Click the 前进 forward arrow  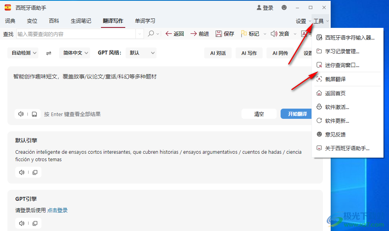click(x=200, y=34)
